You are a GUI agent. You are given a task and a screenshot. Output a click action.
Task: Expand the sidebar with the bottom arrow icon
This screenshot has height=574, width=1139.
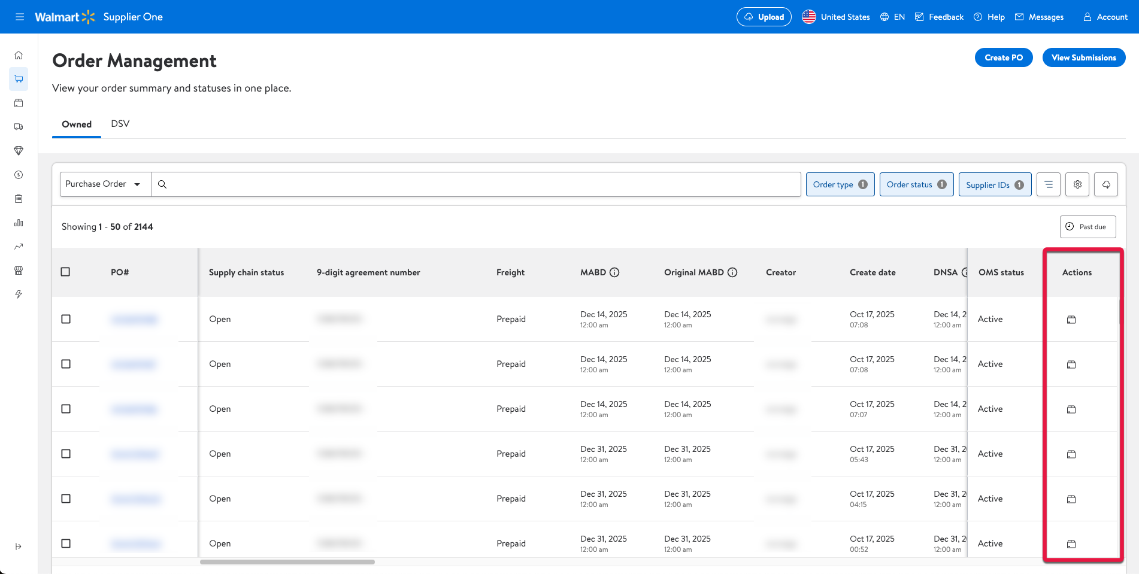point(19,546)
